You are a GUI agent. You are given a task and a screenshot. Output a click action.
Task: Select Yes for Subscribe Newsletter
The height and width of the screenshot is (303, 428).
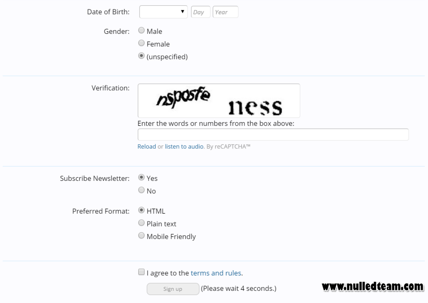(141, 178)
